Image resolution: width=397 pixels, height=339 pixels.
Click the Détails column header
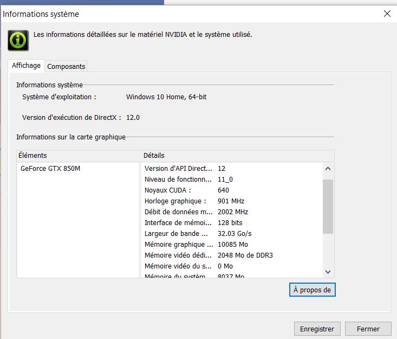(x=237, y=156)
